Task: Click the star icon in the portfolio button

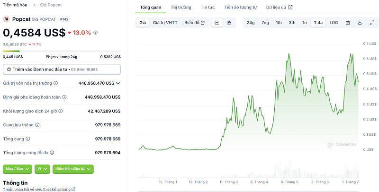Action: [9, 69]
